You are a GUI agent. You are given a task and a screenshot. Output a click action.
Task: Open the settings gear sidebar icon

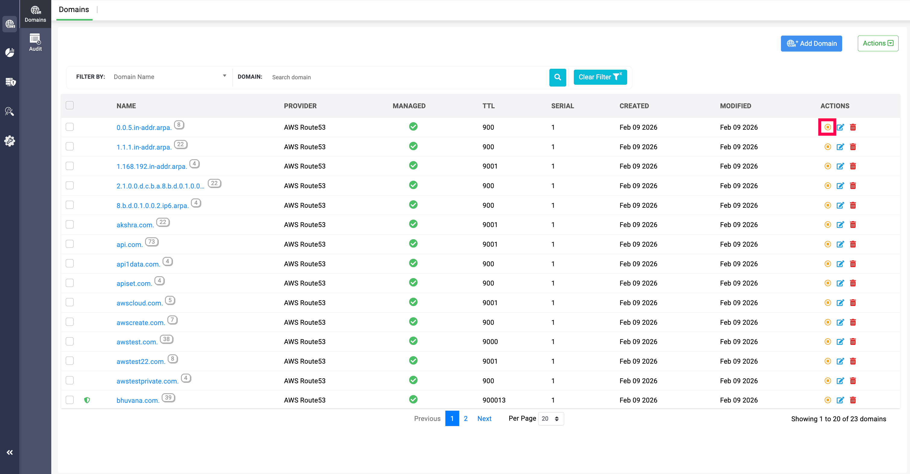coord(10,141)
